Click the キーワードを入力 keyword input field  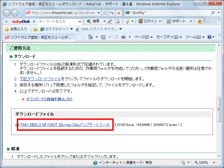[58, 22]
